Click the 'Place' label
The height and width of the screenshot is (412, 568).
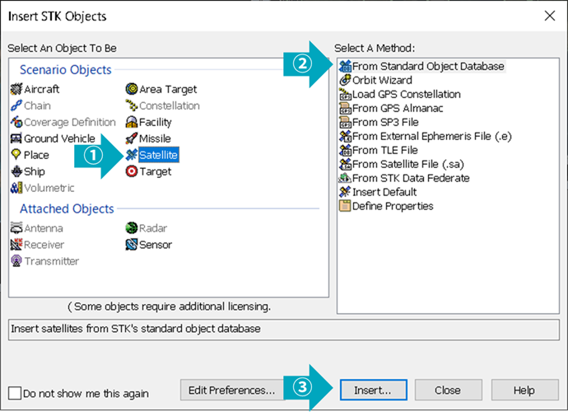(x=36, y=155)
